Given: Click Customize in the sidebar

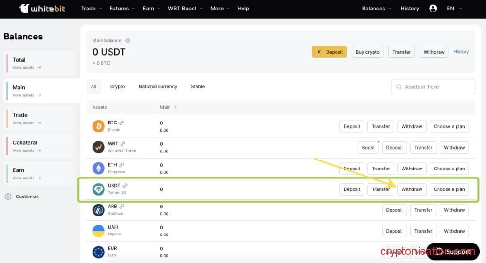Looking at the screenshot, I should tap(27, 197).
